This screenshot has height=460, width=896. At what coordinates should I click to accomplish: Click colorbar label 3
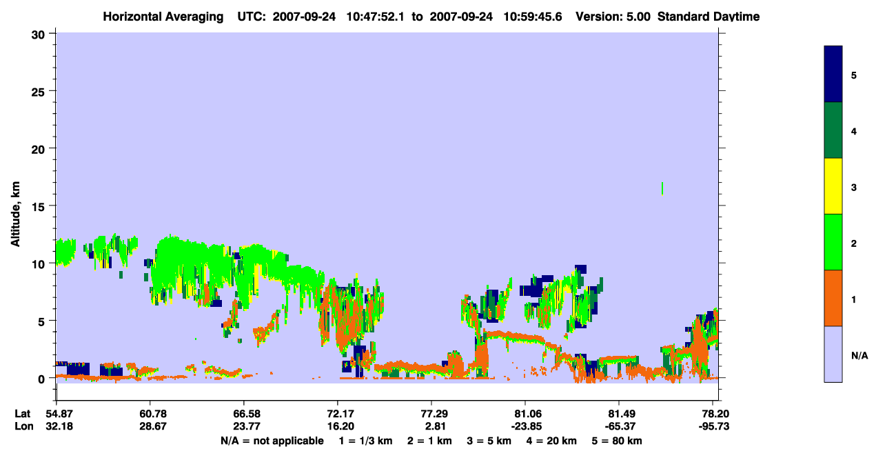(854, 186)
